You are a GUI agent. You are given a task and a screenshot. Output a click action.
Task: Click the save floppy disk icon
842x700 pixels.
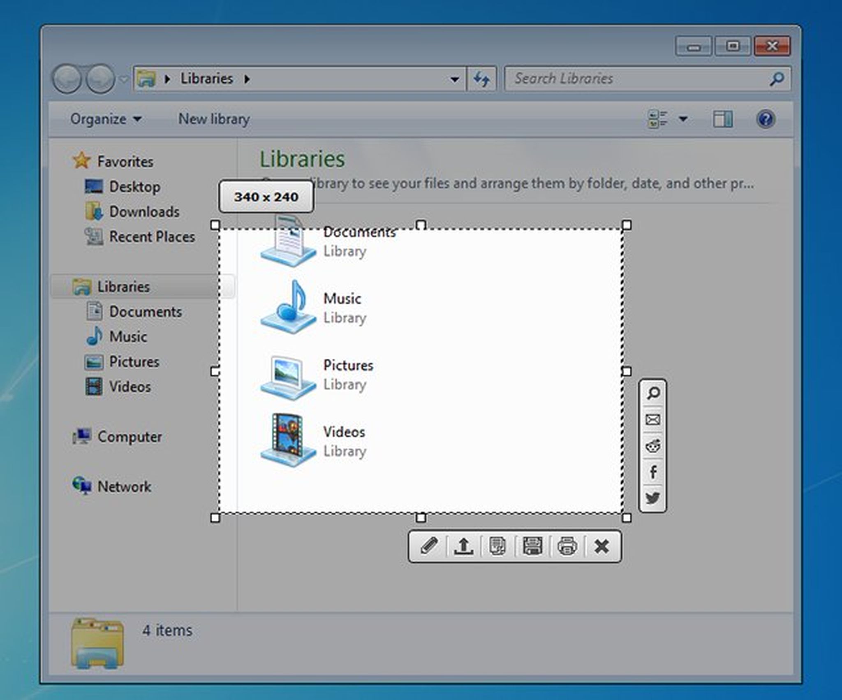(x=532, y=546)
